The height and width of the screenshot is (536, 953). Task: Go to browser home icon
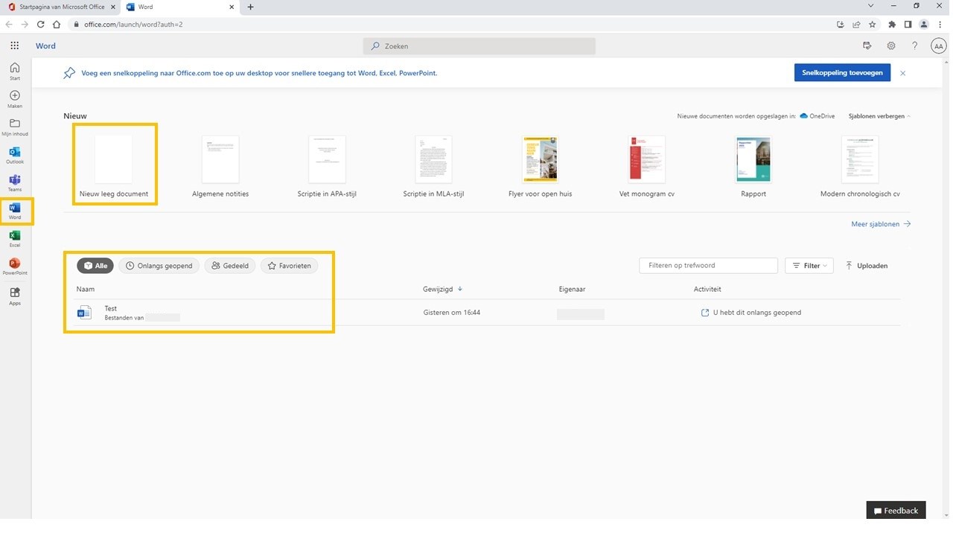(x=57, y=25)
